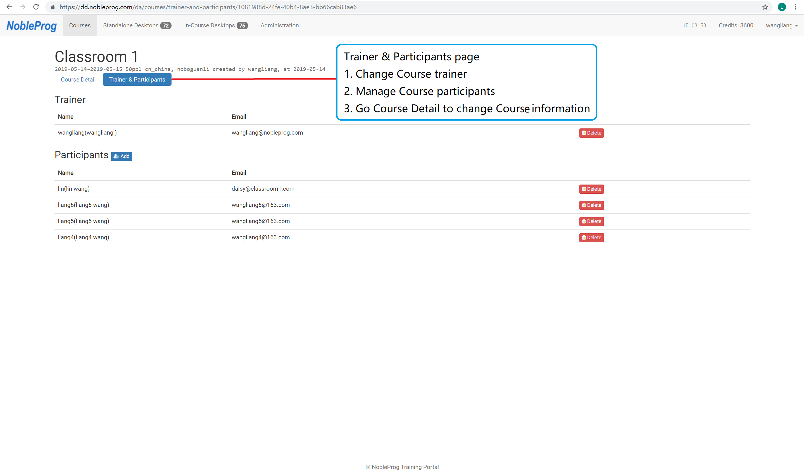The image size is (804, 471).
Task: Click the browser address bar URL
Action: (208, 7)
